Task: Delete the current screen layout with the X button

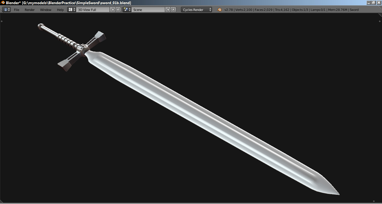Action: tap(118, 9)
